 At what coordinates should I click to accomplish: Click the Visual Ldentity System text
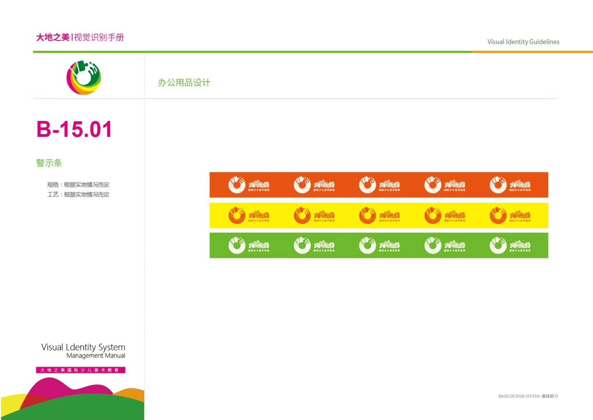click(83, 347)
